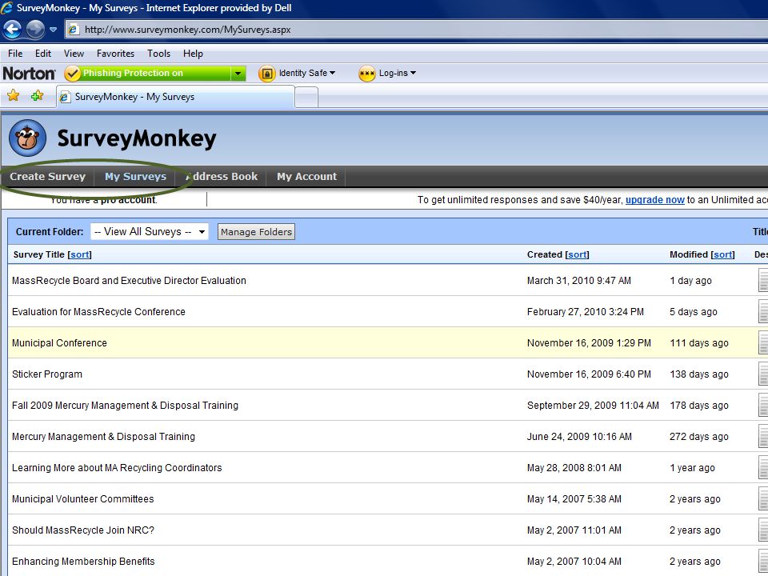Click the Add to Favorites icon
Screen dimensions: 768x576
37,95
